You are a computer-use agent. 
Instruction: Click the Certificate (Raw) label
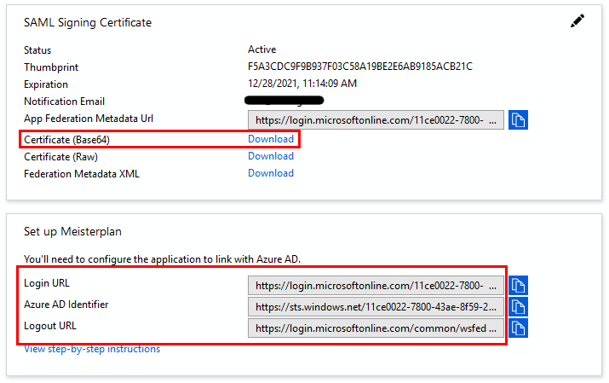tap(61, 157)
